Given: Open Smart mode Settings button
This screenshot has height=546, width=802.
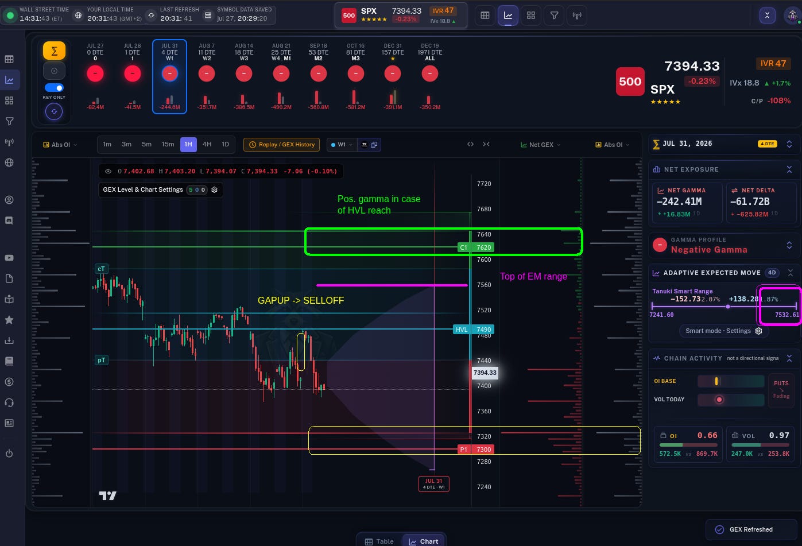Looking at the screenshot, I should (x=723, y=331).
